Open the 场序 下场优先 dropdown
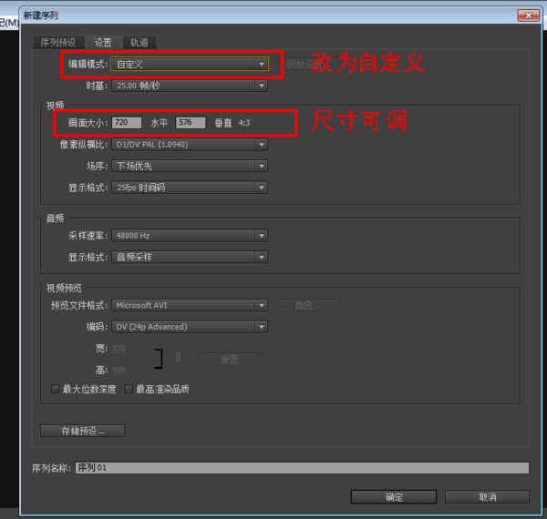The image size is (547, 519). pyautogui.click(x=190, y=166)
